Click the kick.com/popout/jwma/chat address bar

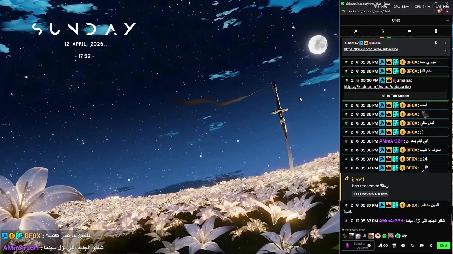[x=369, y=11]
